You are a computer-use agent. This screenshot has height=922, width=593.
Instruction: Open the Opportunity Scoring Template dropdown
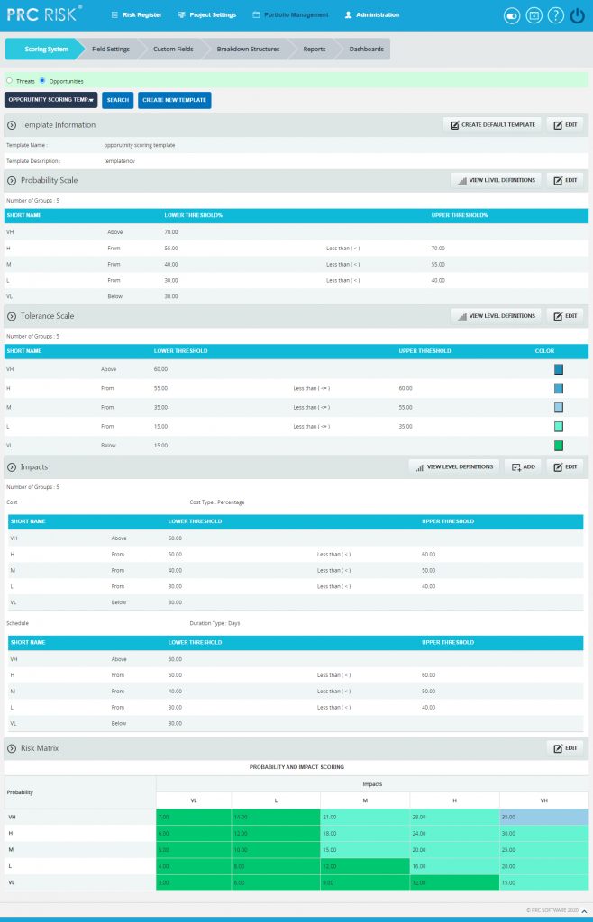click(x=51, y=100)
